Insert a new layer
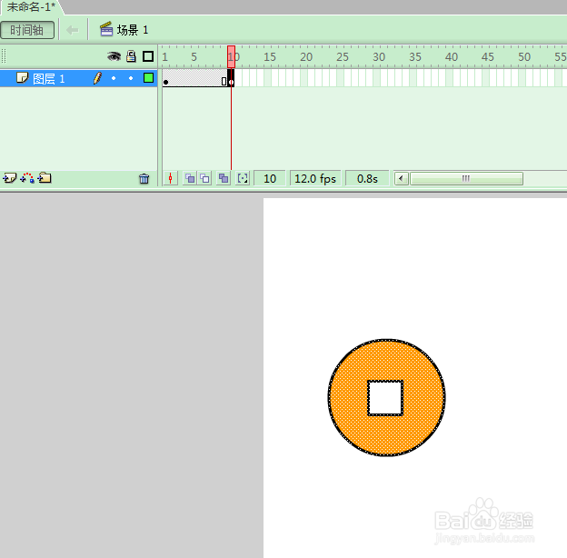 point(9,178)
